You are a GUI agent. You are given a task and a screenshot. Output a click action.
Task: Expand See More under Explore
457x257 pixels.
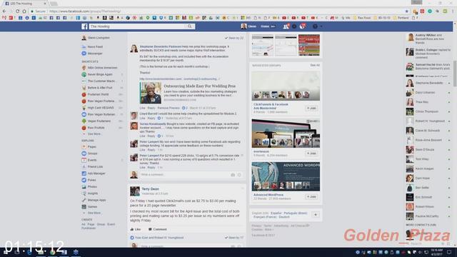(94, 213)
